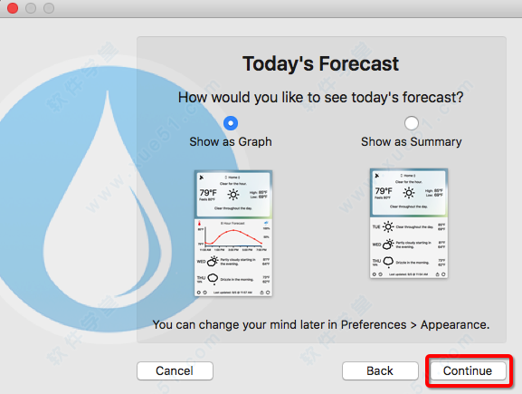
Task: Select the Show as Summary radio button
Action: (x=412, y=123)
